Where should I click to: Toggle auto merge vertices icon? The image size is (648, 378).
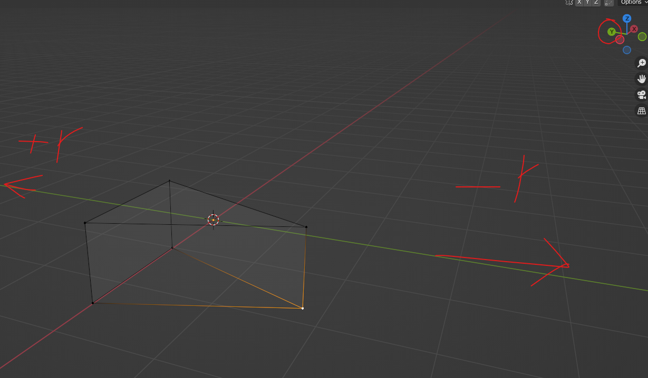pos(609,2)
